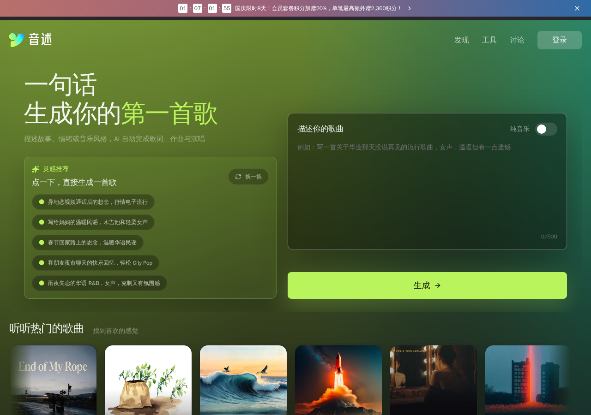
Task: Refresh suggestions with 换一换
Action: [248, 177]
